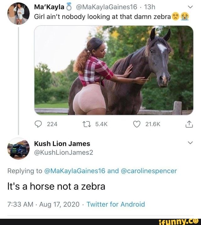Open Kush Lion James's profile avatar
The image size is (201, 225).
point(18,148)
